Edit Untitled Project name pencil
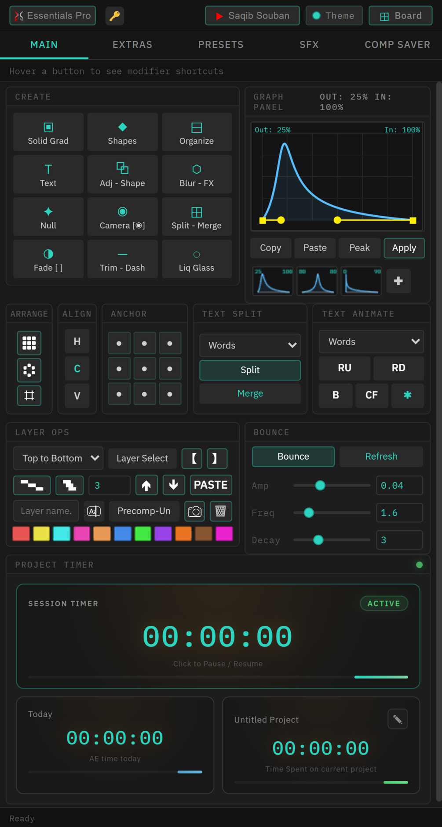 398,719
